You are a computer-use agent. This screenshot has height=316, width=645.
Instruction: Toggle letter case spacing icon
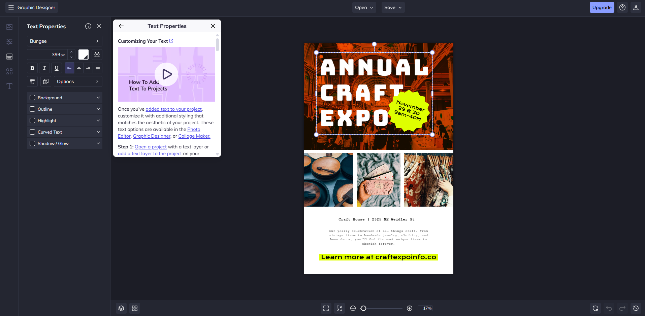coord(97,55)
